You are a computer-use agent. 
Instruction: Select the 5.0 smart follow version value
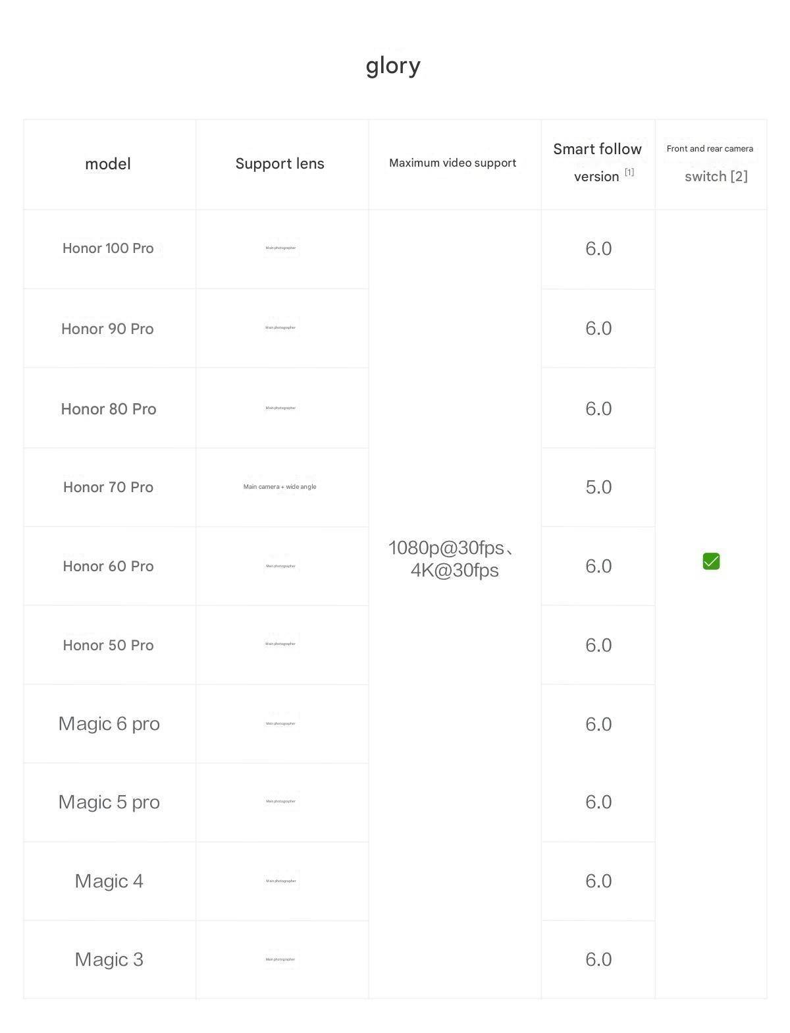click(598, 488)
